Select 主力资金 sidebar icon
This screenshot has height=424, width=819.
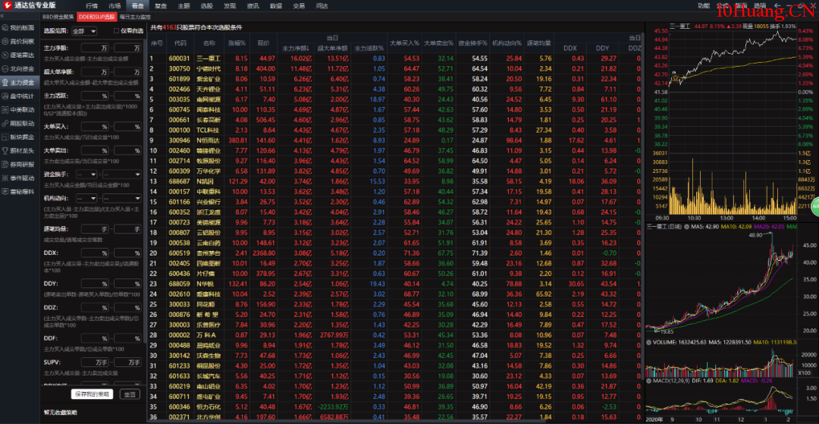tap(5, 82)
